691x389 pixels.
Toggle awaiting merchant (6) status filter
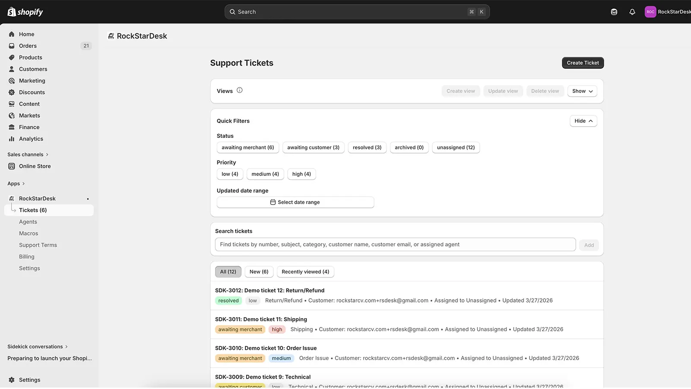click(248, 148)
